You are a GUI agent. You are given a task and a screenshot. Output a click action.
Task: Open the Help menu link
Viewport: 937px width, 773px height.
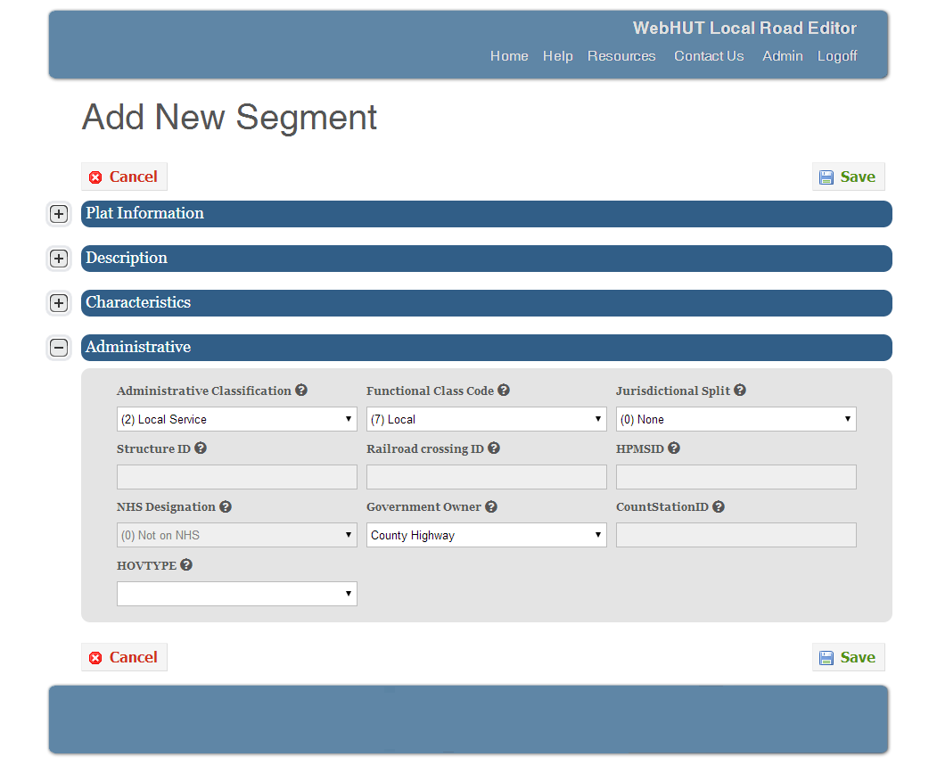557,56
